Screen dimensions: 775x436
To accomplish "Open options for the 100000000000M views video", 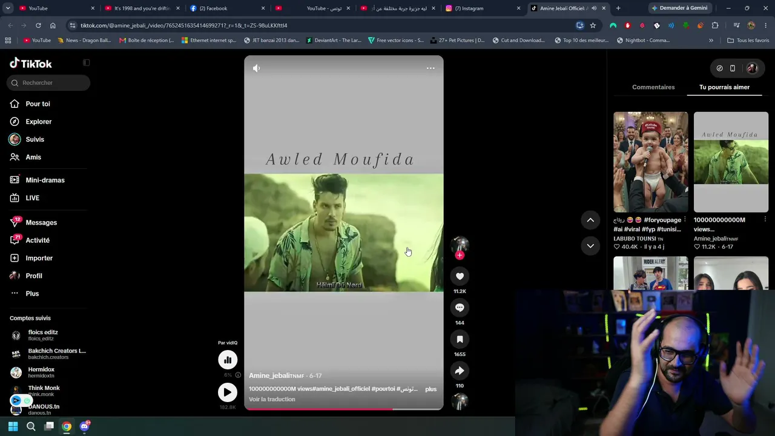I will point(765,219).
